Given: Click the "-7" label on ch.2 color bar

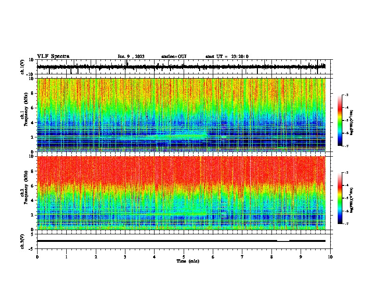Looking at the screenshot, I should click(x=346, y=224).
